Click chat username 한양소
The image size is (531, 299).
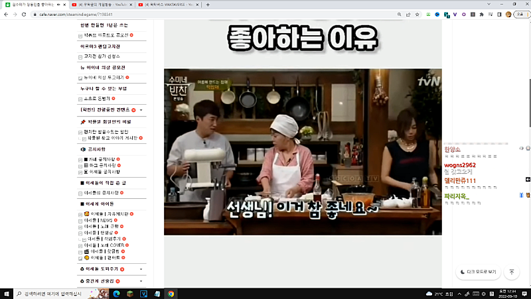point(452,150)
